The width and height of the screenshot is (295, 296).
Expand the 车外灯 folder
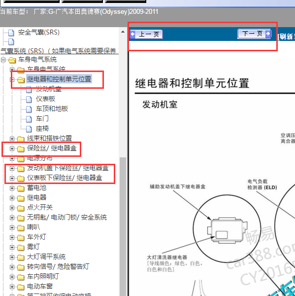pos(12,237)
